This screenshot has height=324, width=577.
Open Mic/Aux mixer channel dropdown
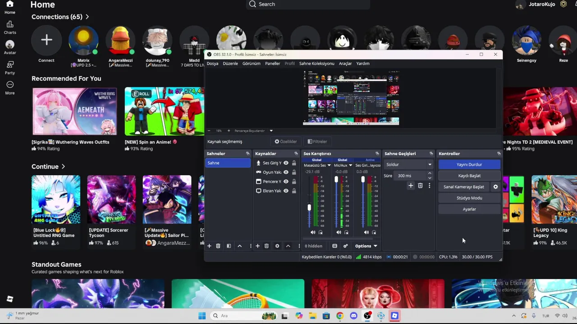(x=350, y=165)
